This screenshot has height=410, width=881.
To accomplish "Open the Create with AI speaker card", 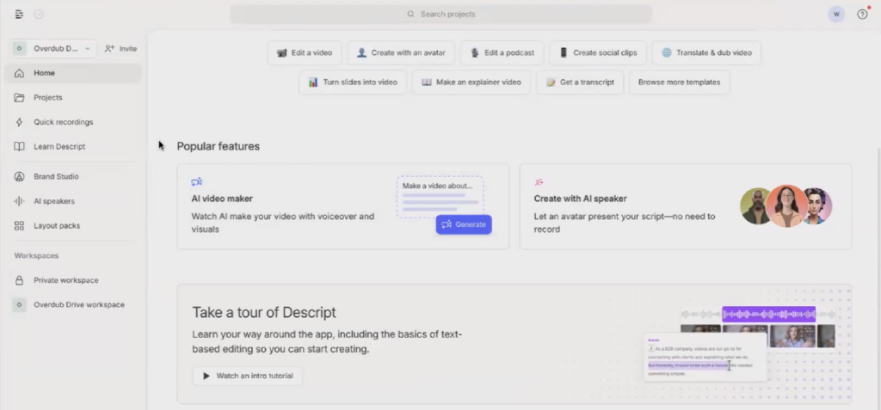I will click(x=686, y=206).
